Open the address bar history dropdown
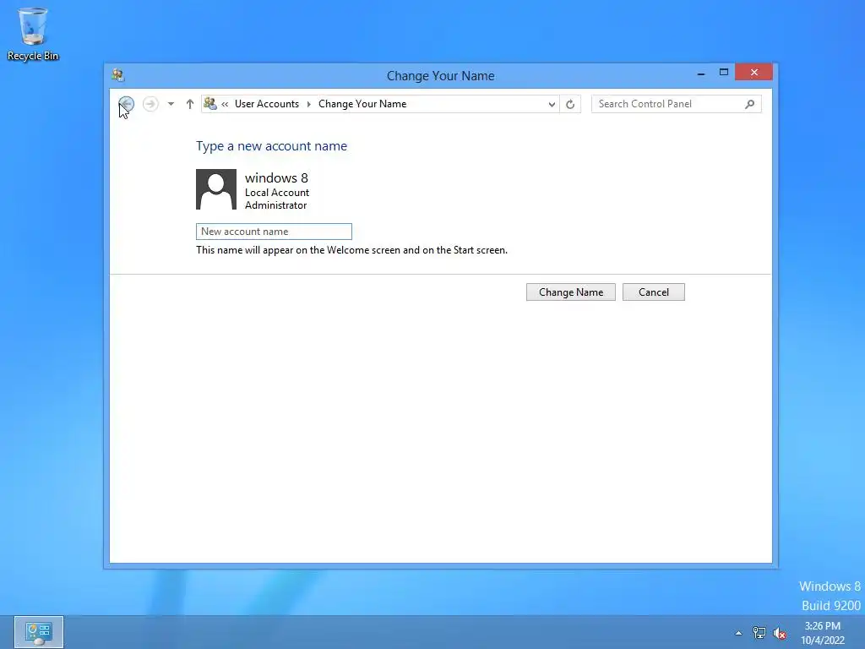This screenshot has width=865, height=649. point(551,104)
